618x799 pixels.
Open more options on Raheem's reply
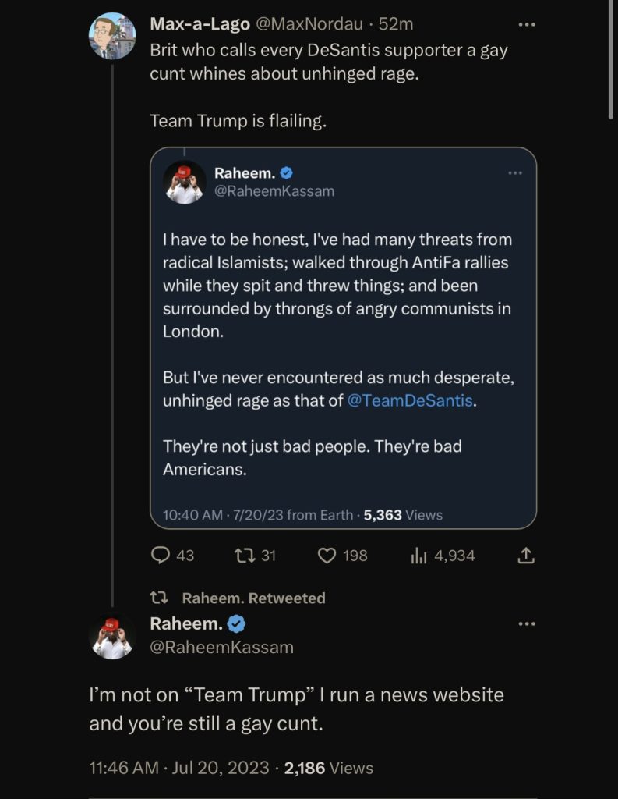coord(527,623)
